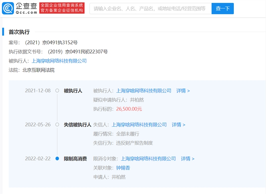
Task: Click the 查一下 search button
Action: point(222,9)
